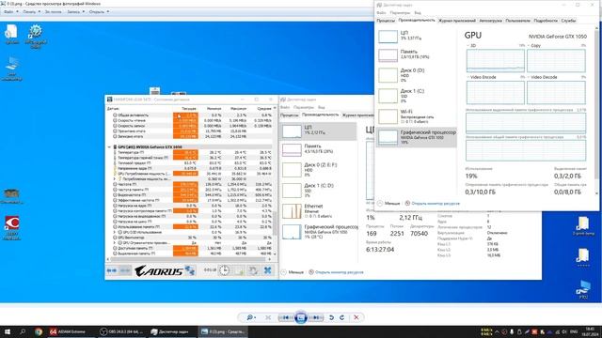
Task: Click Photo Viewer actual size button
Action: click(x=268, y=317)
